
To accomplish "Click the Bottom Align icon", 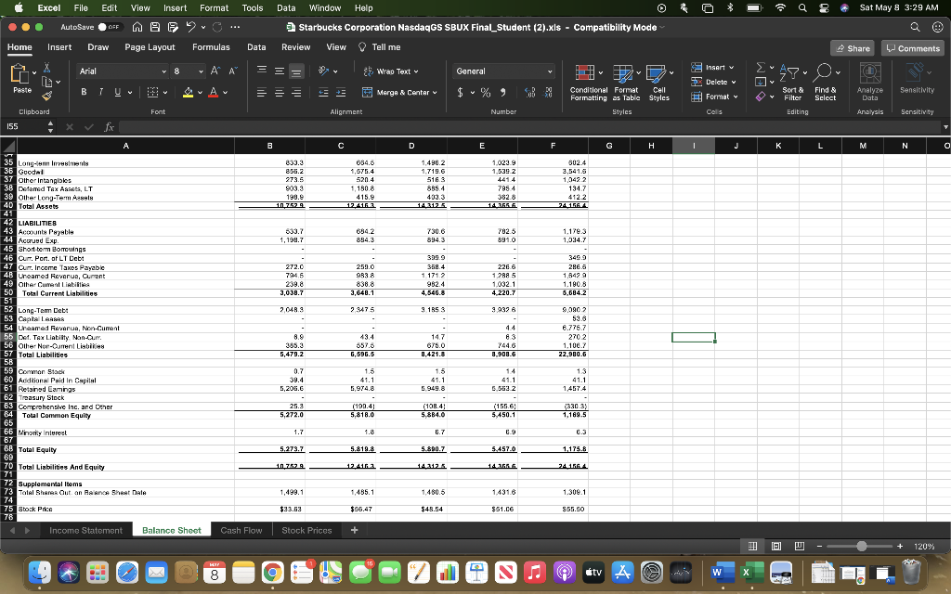I will tap(296, 71).
